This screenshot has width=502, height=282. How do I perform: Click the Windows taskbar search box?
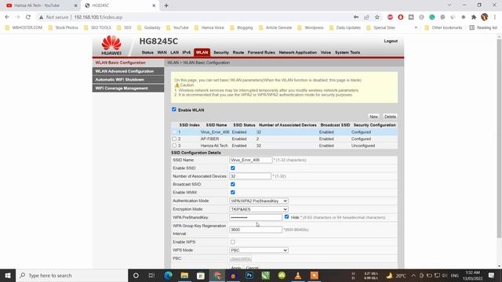coord(72,275)
